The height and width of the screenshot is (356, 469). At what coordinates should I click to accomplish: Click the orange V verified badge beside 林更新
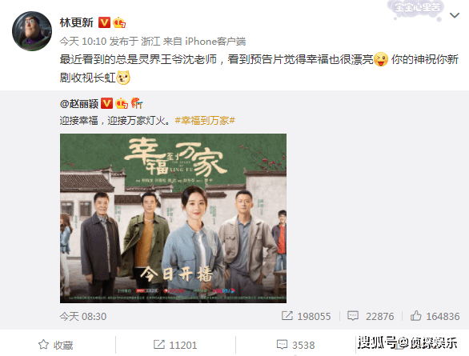pos(104,22)
